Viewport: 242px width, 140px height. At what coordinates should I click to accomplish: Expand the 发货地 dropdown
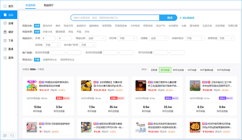[51, 45]
